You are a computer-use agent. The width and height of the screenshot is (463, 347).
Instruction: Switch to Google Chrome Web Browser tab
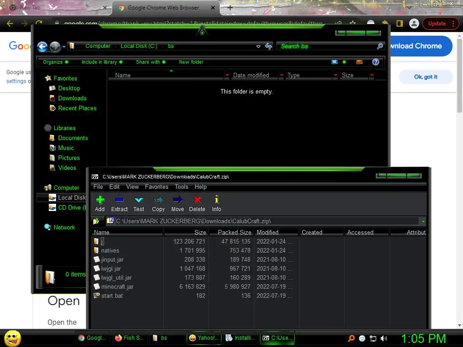click(x=166, y=8)
